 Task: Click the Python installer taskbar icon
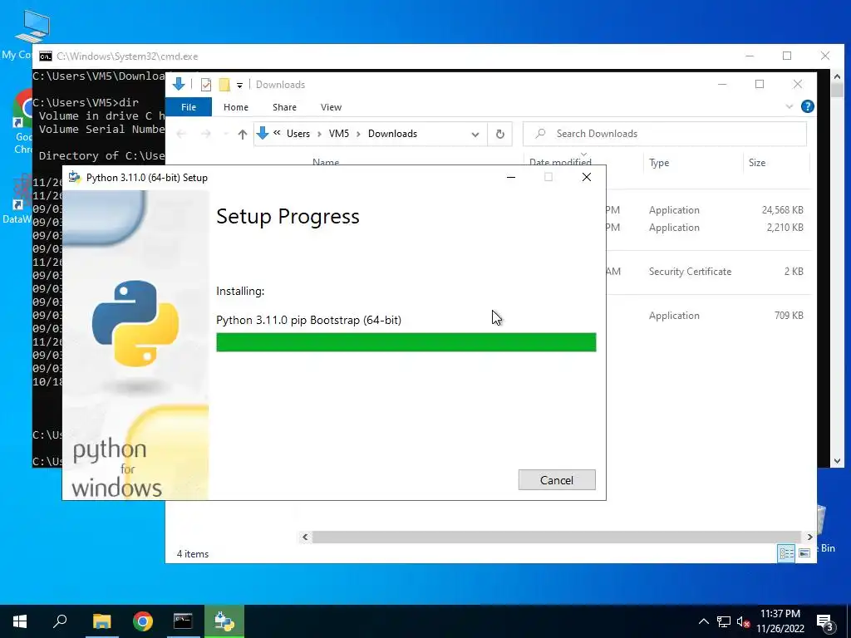click(x=224, y=621)
